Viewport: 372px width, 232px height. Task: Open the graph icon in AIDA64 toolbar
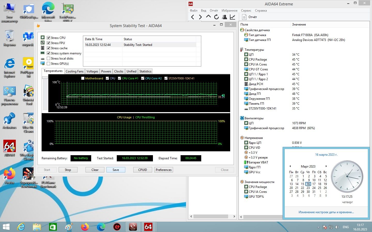(233, 17)
